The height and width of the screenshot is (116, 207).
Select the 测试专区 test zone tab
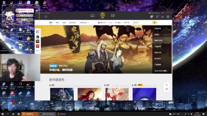[72, 23]
